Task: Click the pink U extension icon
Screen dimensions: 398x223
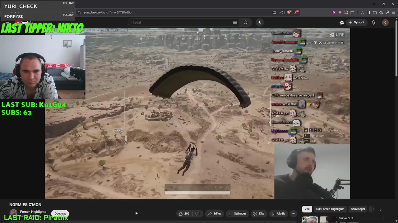Action: pos(340,12)
